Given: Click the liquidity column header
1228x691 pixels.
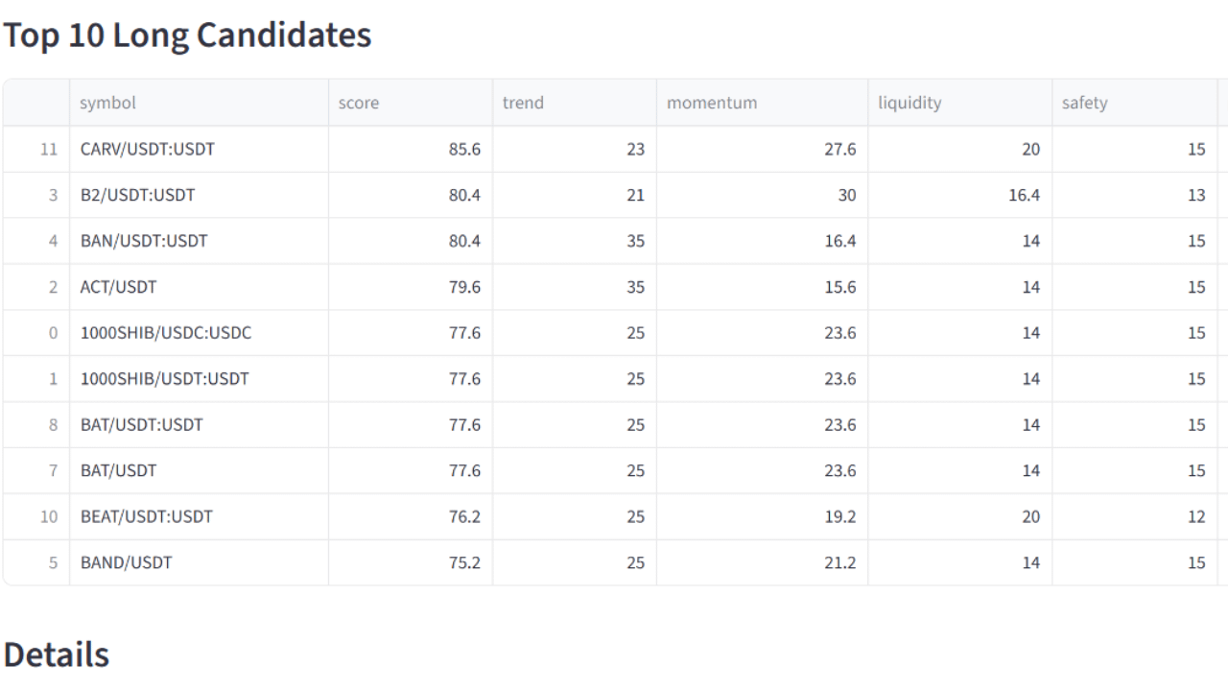Looking at the screenshot, I should pos(909,103).
